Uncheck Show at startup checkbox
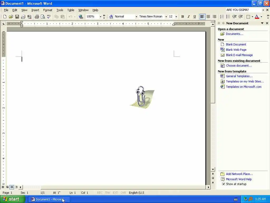This screenshot has width=270, height=203. pos(223,184)
